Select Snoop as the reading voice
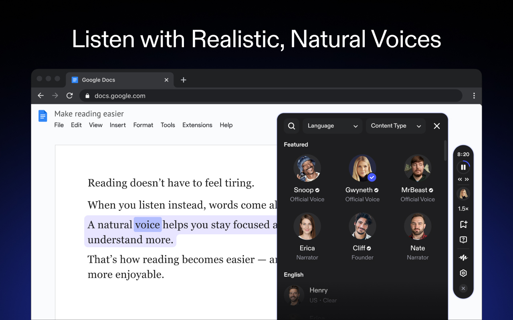The image size is (513, 320). click(307, 168)
